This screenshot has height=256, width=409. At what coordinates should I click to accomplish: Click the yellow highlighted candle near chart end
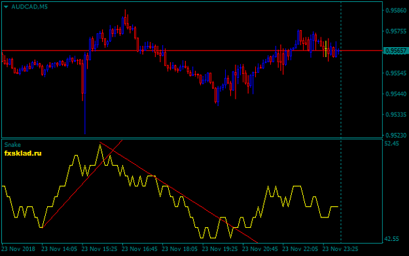(326, 49)
